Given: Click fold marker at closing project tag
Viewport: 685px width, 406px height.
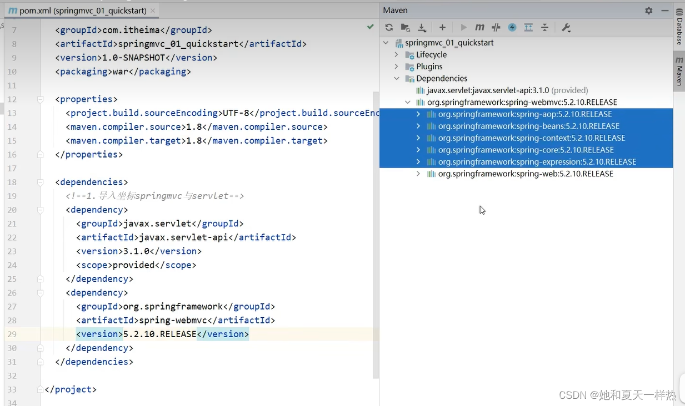Looking at the screenshot, I should (x=40, y=389).
